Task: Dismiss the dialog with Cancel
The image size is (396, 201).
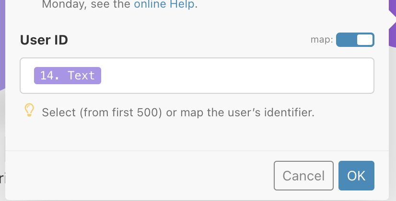Action: pos(303,176)
